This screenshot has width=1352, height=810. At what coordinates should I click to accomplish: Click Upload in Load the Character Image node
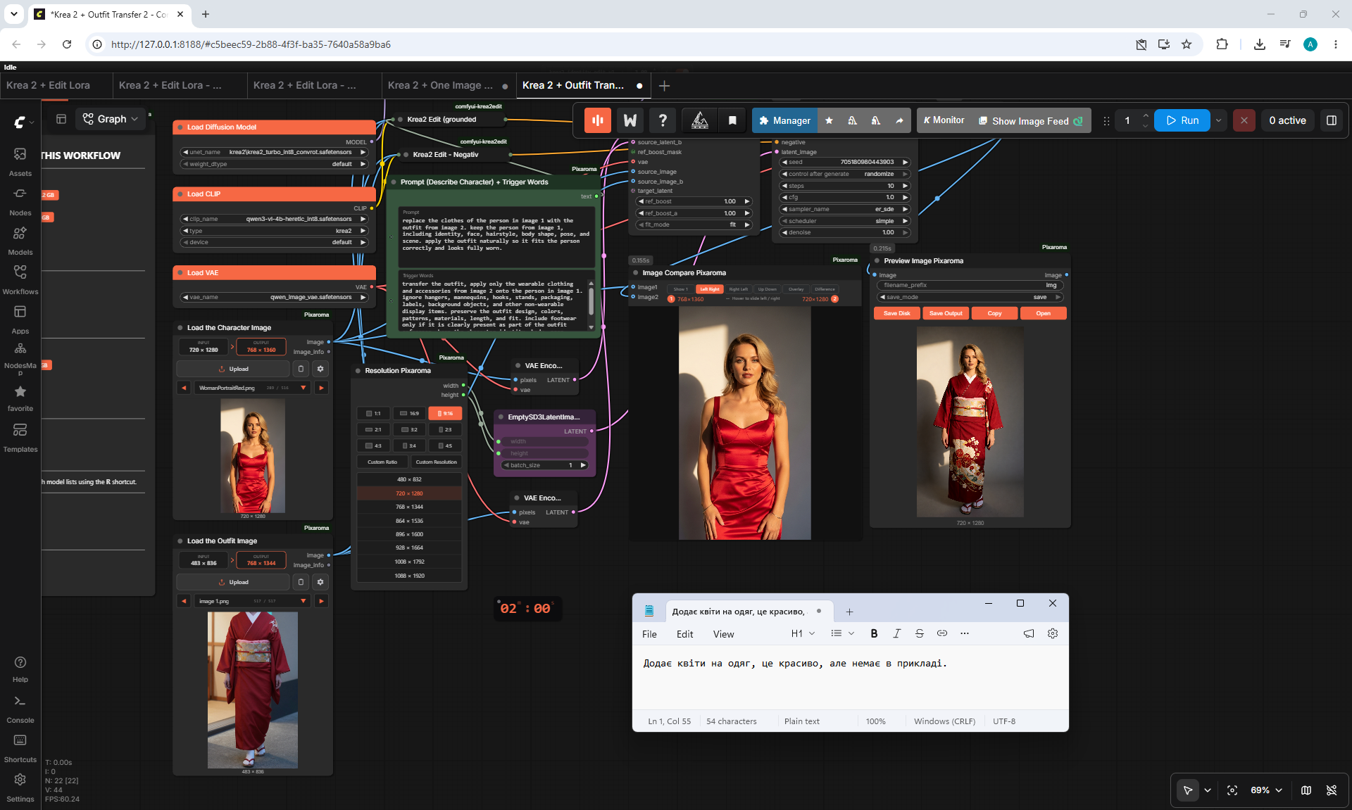pyautogui.click(x=233, y=369)
